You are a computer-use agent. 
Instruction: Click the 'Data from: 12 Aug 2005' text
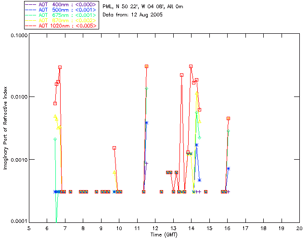[133, 15]
